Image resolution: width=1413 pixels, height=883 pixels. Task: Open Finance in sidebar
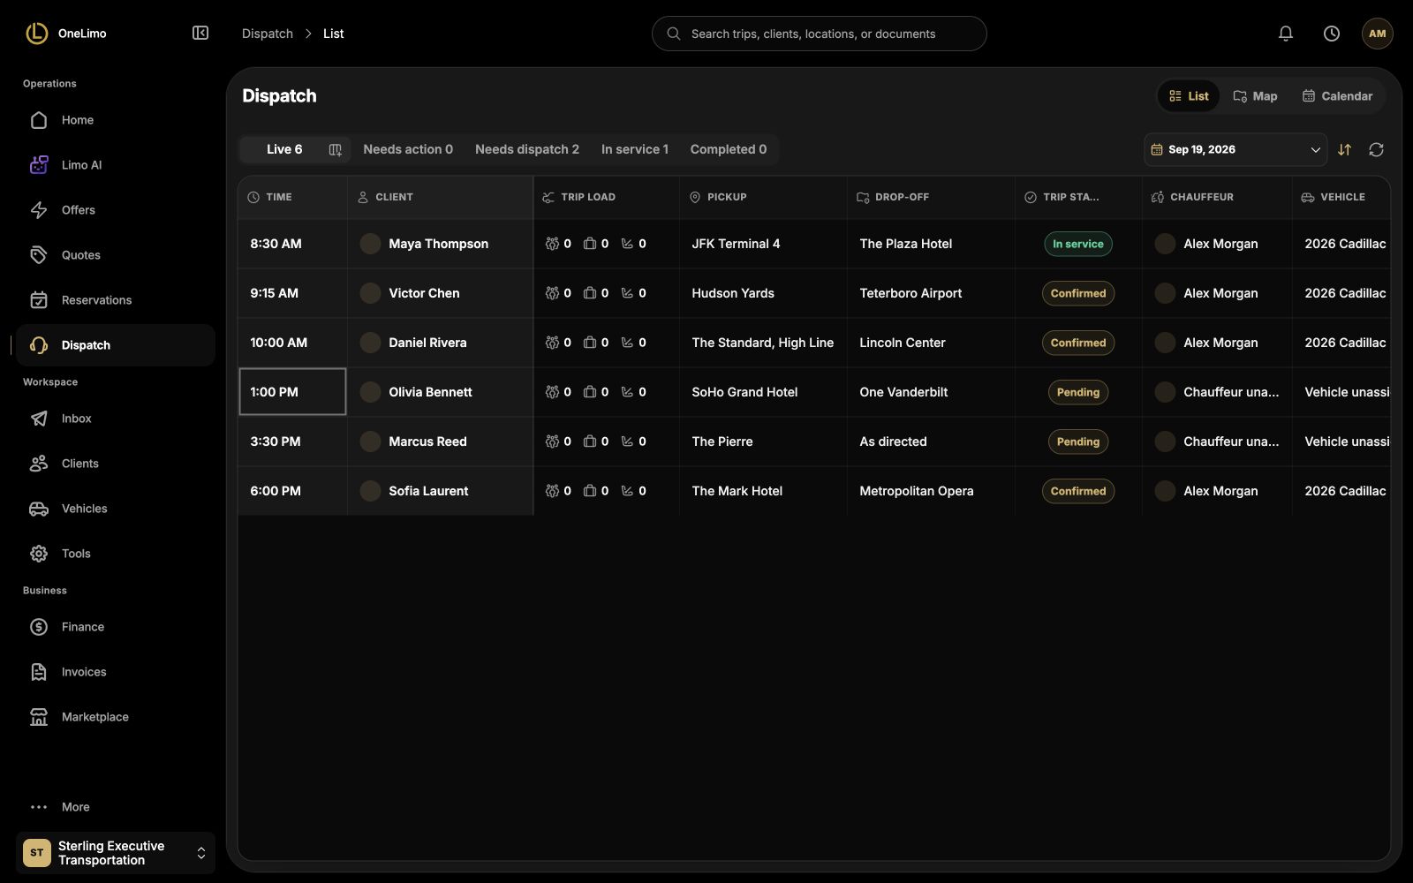click(115, 627)
